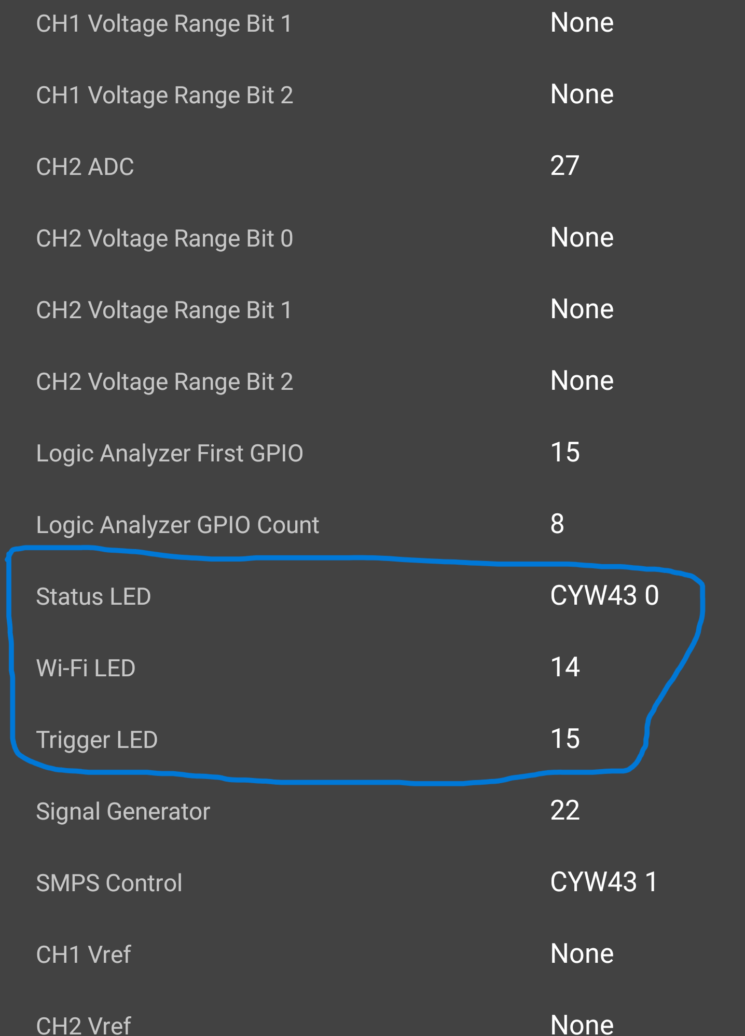The width and height of the screenshot is (745, 1036).
Task: Change GPIO Count value 8
Action: pyautogui.click(x=557, y=524)
